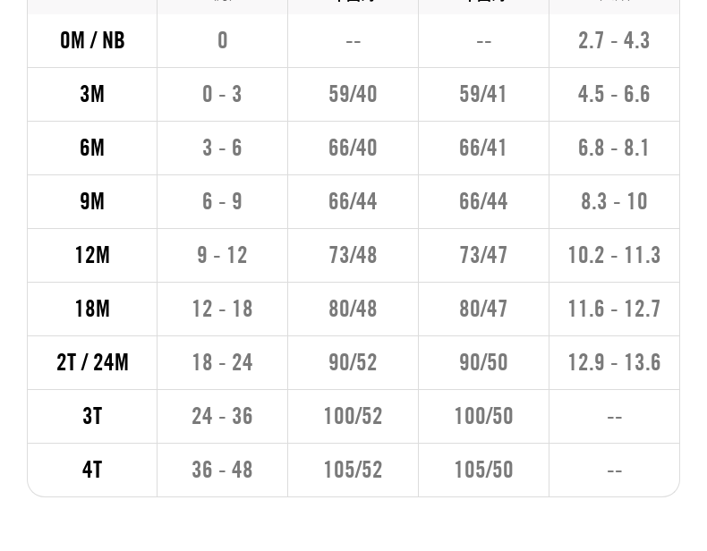707x551 pixels.
Task: Select the 73/48 measurement cell
Action: click(353, 255)
